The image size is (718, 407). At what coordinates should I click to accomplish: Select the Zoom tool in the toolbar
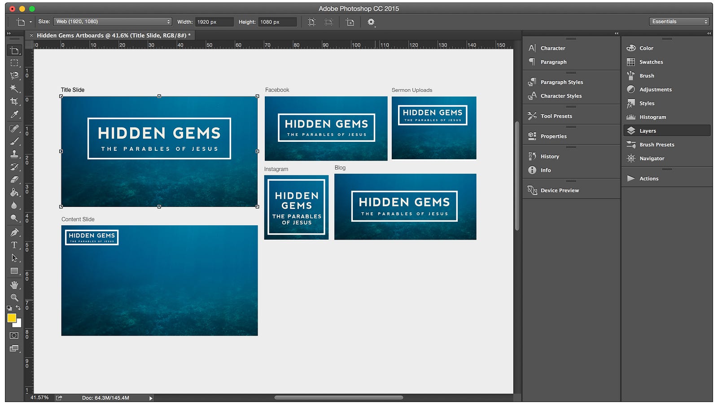pos(14,298)
